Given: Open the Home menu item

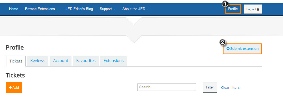Looking at the screenshot, I should (14, 9).
